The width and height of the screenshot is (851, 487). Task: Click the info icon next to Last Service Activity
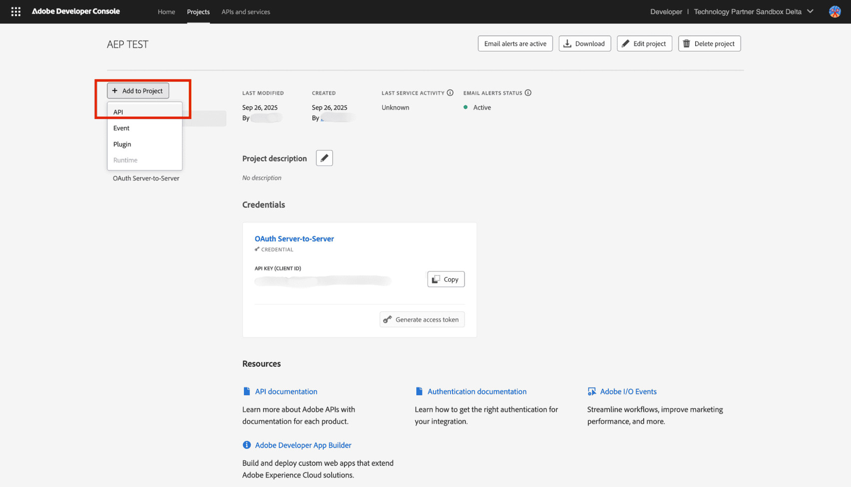[450, 93]
